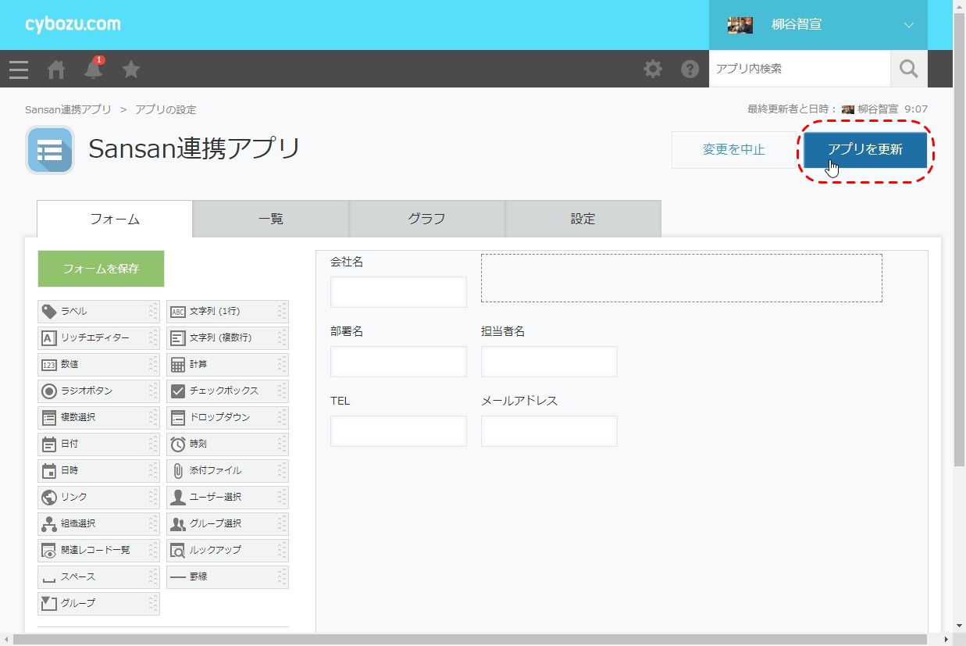Click the 会社名 input field
Screen dimensions: 966x646
[x=398, y=292]
